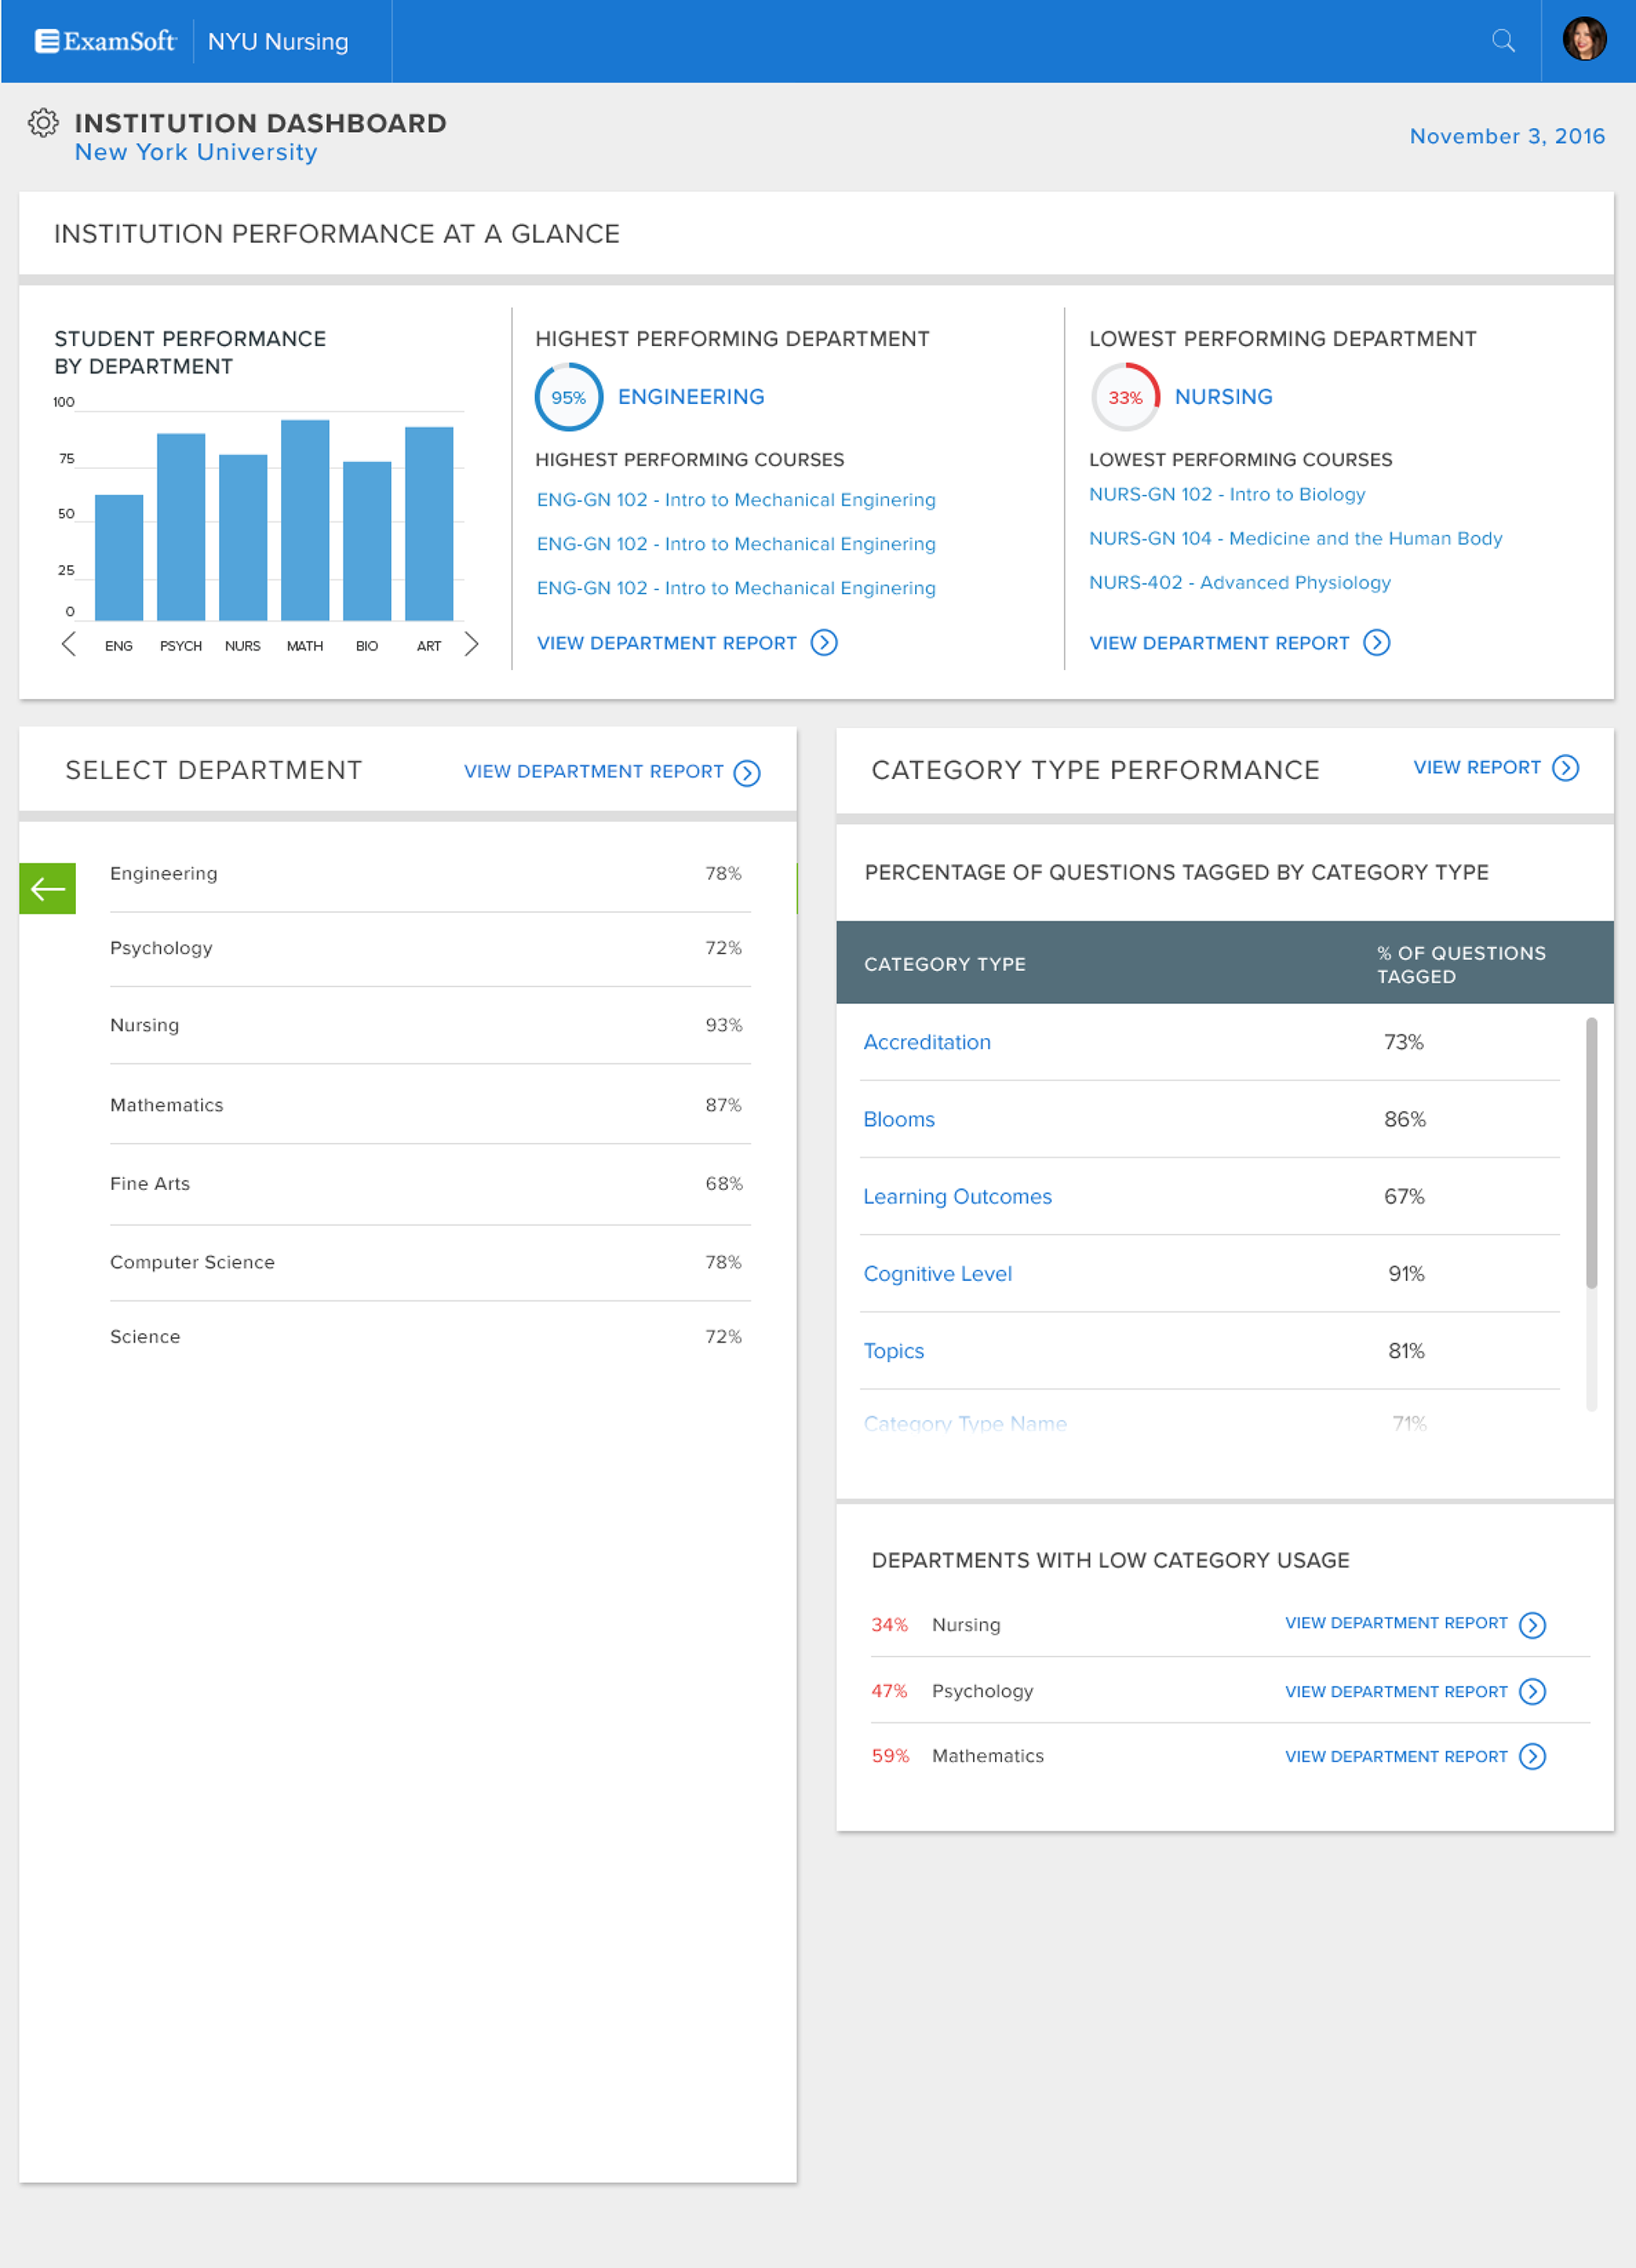Image resolution: width=1636 pixels, height=2268 pixels.
Task: Click the arrow icon beside Engineering's department report
Action: point(824,643)
